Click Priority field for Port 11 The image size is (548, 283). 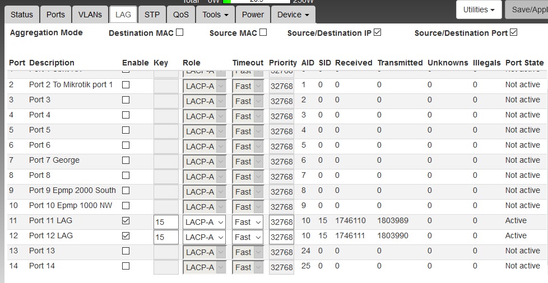click(281, 222)
